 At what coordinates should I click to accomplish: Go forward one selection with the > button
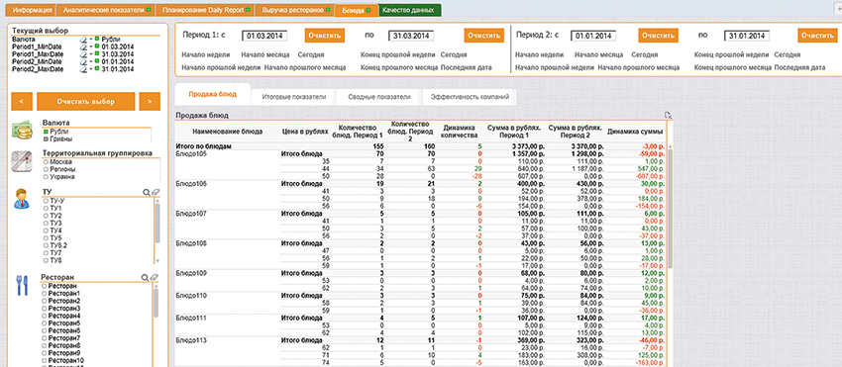[x=150, y=102]
